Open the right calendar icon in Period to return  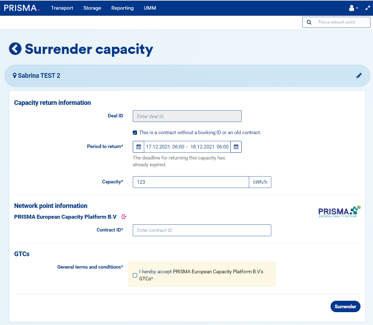tap(236, 147)
